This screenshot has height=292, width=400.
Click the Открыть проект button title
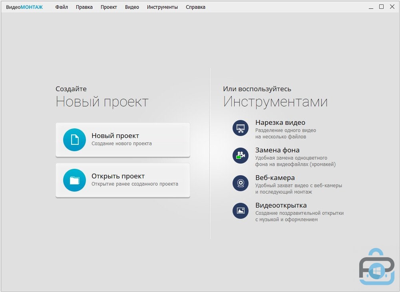[x=118, y=176]
